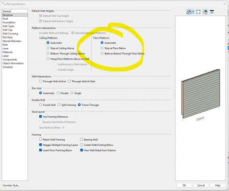The width and height of the screenshot is (229, 191).
Task: Open the Wall Types panel
Action: tap(9, 26)
